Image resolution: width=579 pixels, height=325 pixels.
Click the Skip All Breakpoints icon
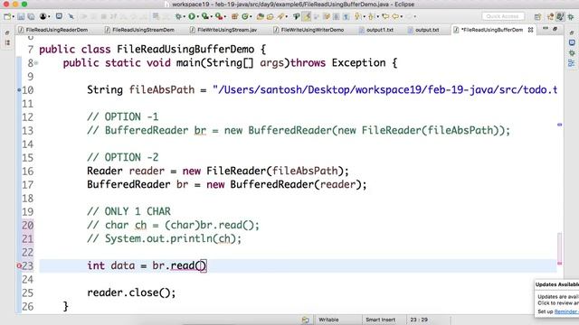point(71,16)
